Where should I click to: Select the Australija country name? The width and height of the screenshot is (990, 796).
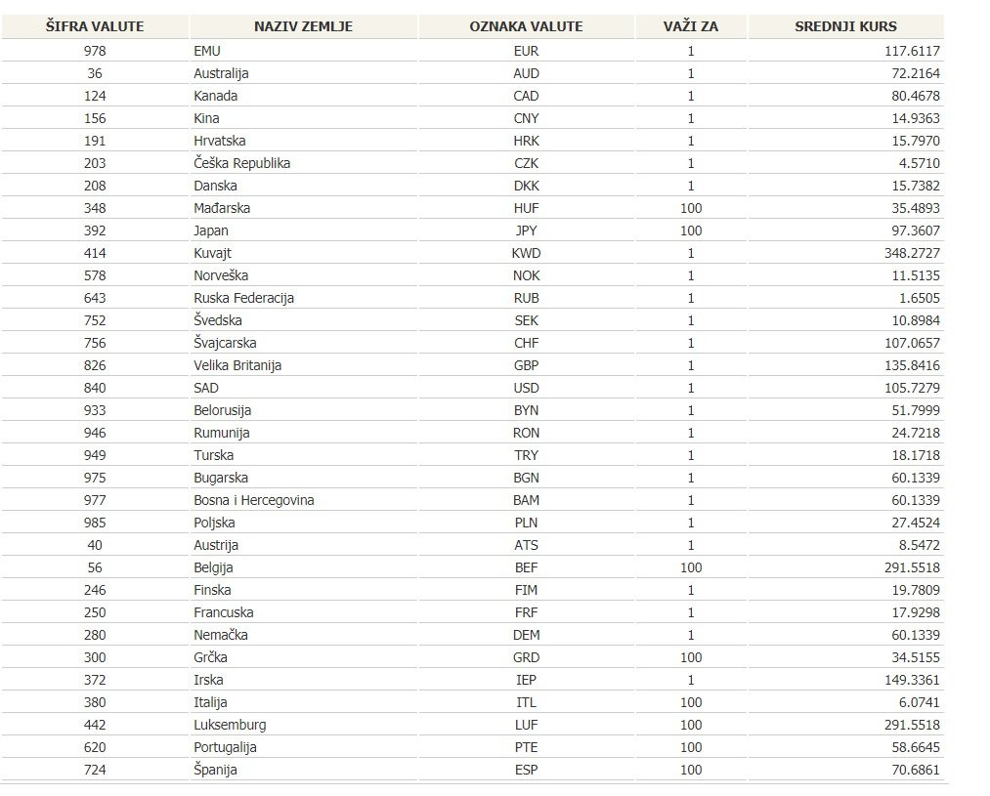click(x=221, y=73)
